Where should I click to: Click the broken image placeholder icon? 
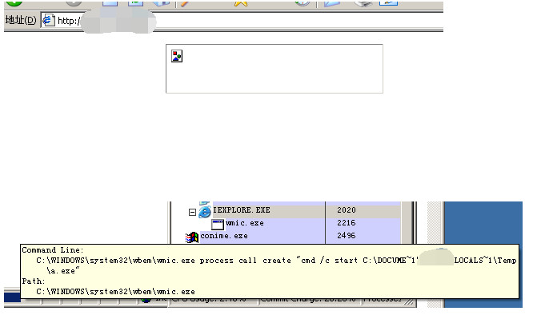point(177,56)
